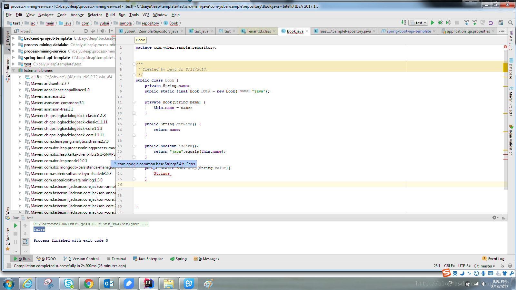This screenshot has width=516, height=290.
Task: Expand Maven: antlr:antlr:2.7.7 library
Action: pyautogui.click(x=20, y=83)
